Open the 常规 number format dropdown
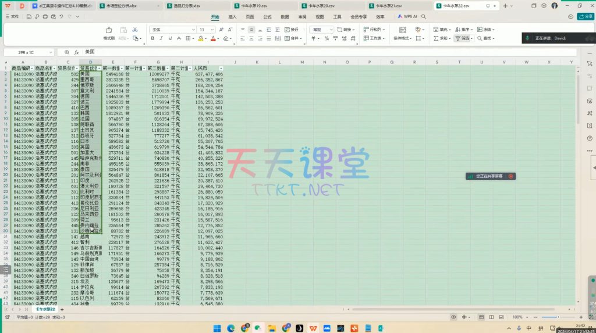The height and width of the screenshot is (333, 596). click(x=322, y=30)
